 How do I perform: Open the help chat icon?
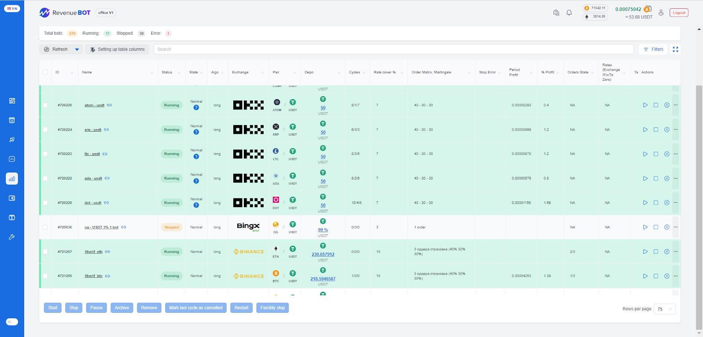pyautogui.click(x=556, y=13)
